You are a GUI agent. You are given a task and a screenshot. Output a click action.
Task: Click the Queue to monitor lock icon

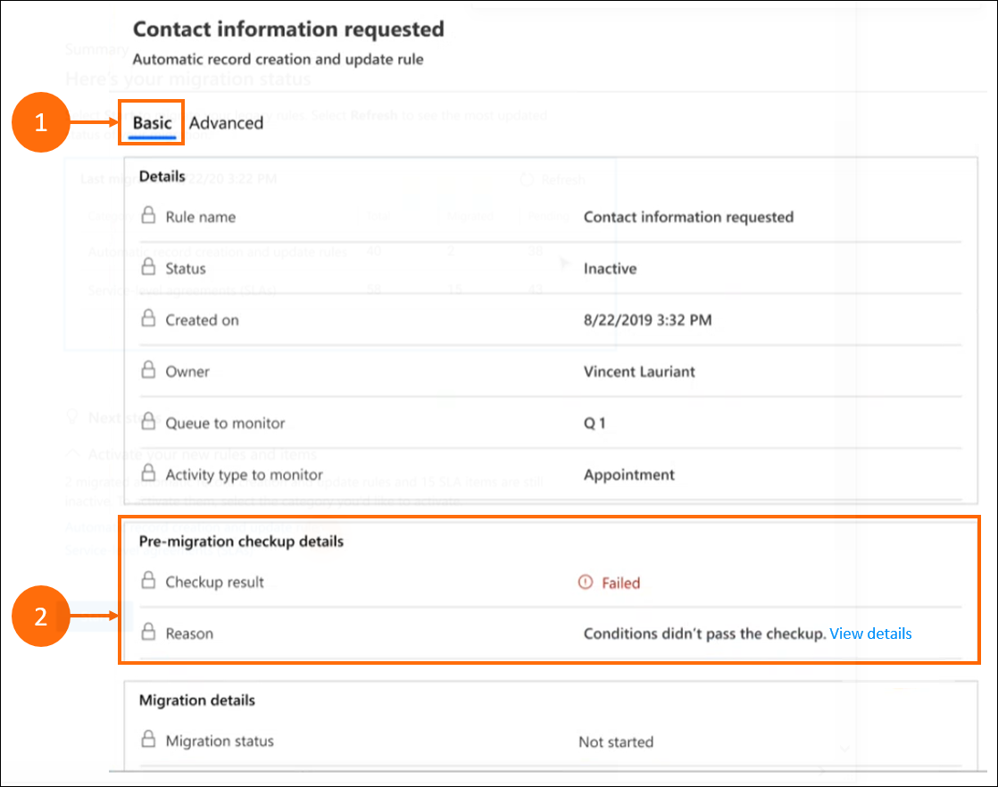149,423
